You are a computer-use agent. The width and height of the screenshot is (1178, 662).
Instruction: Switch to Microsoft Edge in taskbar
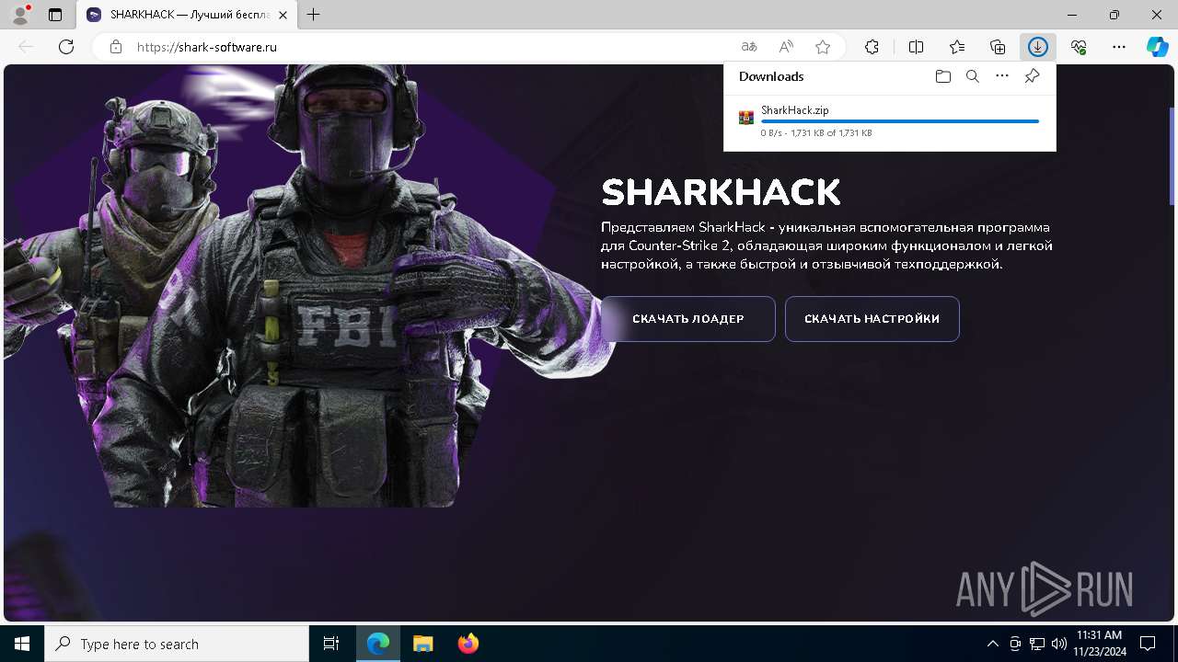[378, 644]
